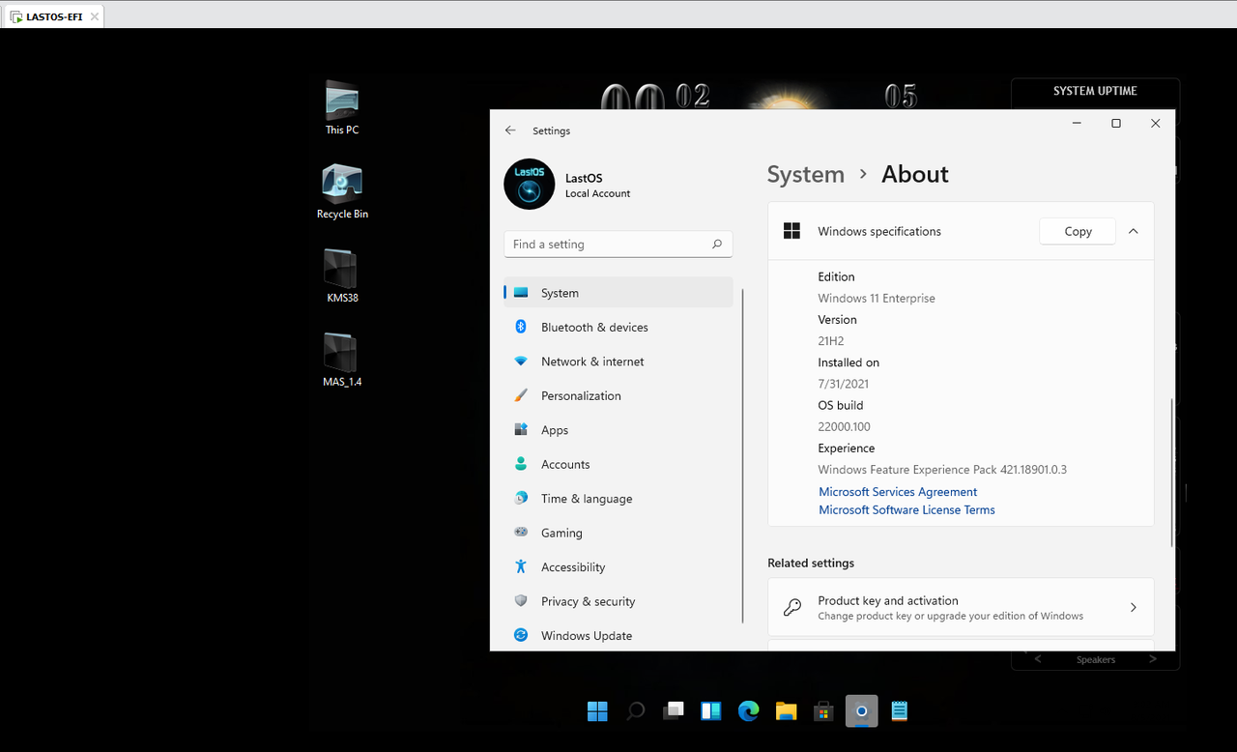Select the LASTOS-EFI virtual machine tab
The width and height of the screenshot is (1237, 752).
(x=53, y=16)
